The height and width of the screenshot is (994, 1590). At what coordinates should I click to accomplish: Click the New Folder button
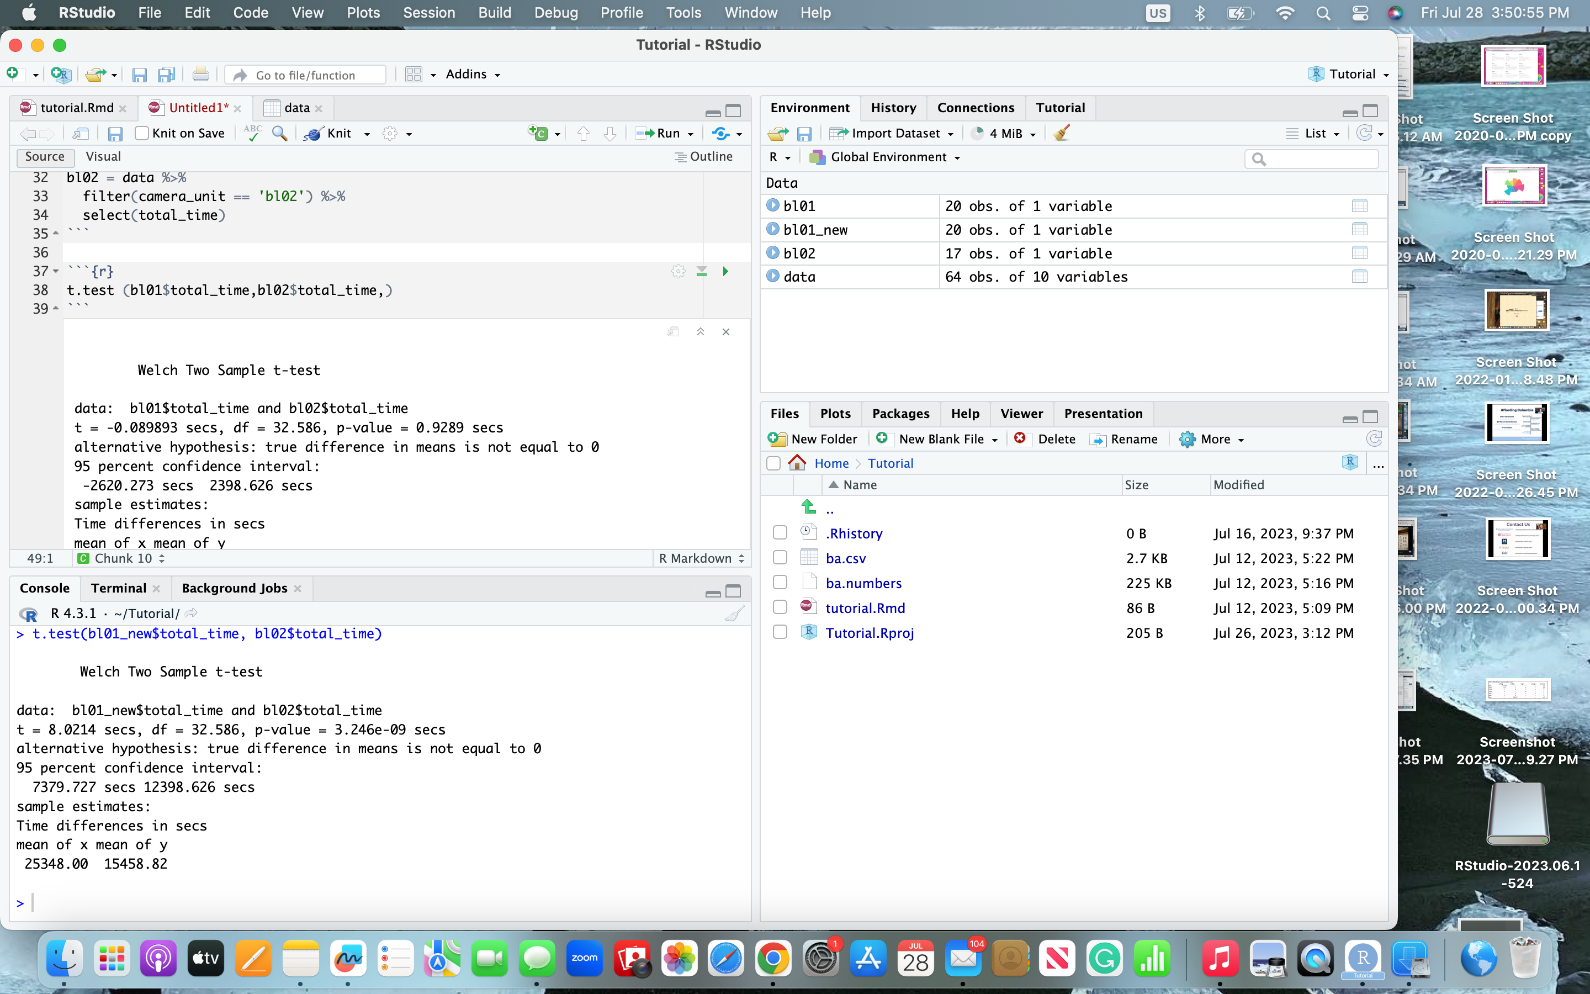[813, 439]
